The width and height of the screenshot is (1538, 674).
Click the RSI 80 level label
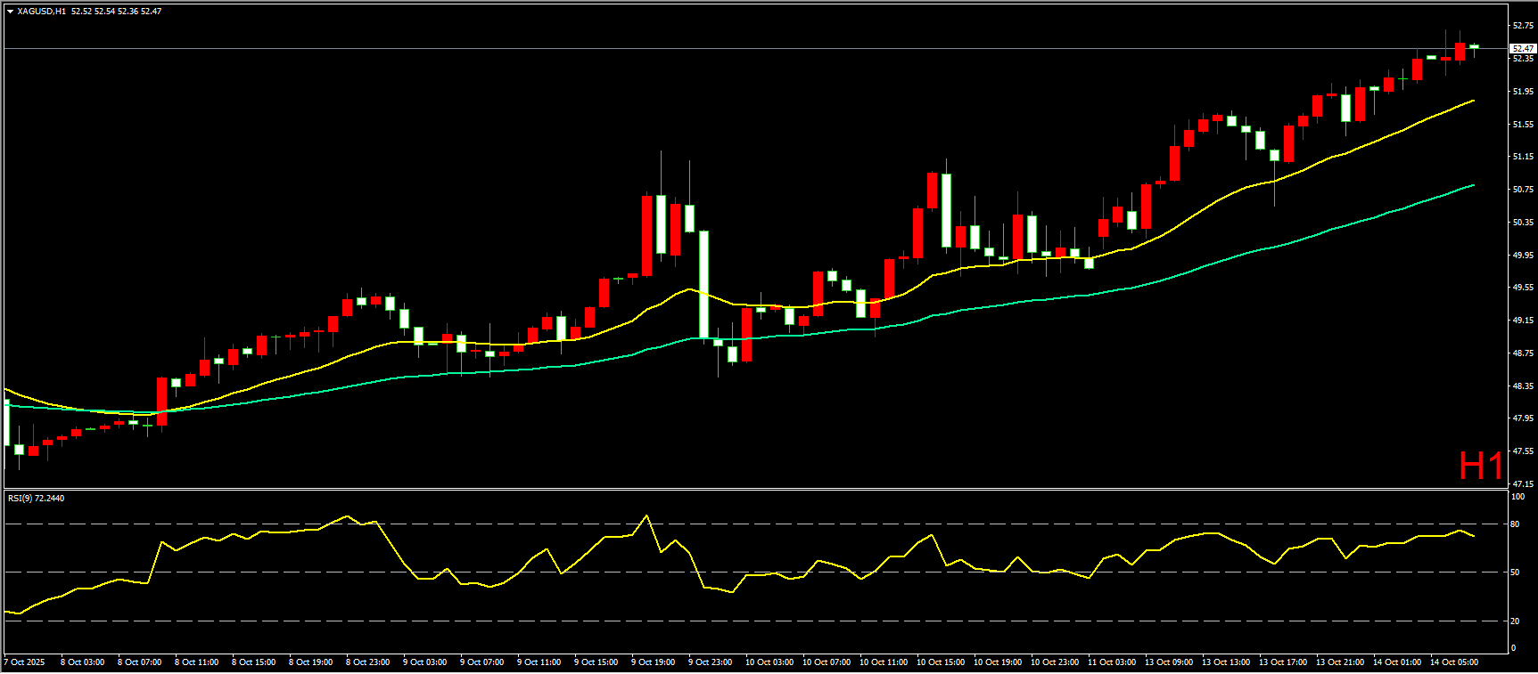[x=1515, y=524]
